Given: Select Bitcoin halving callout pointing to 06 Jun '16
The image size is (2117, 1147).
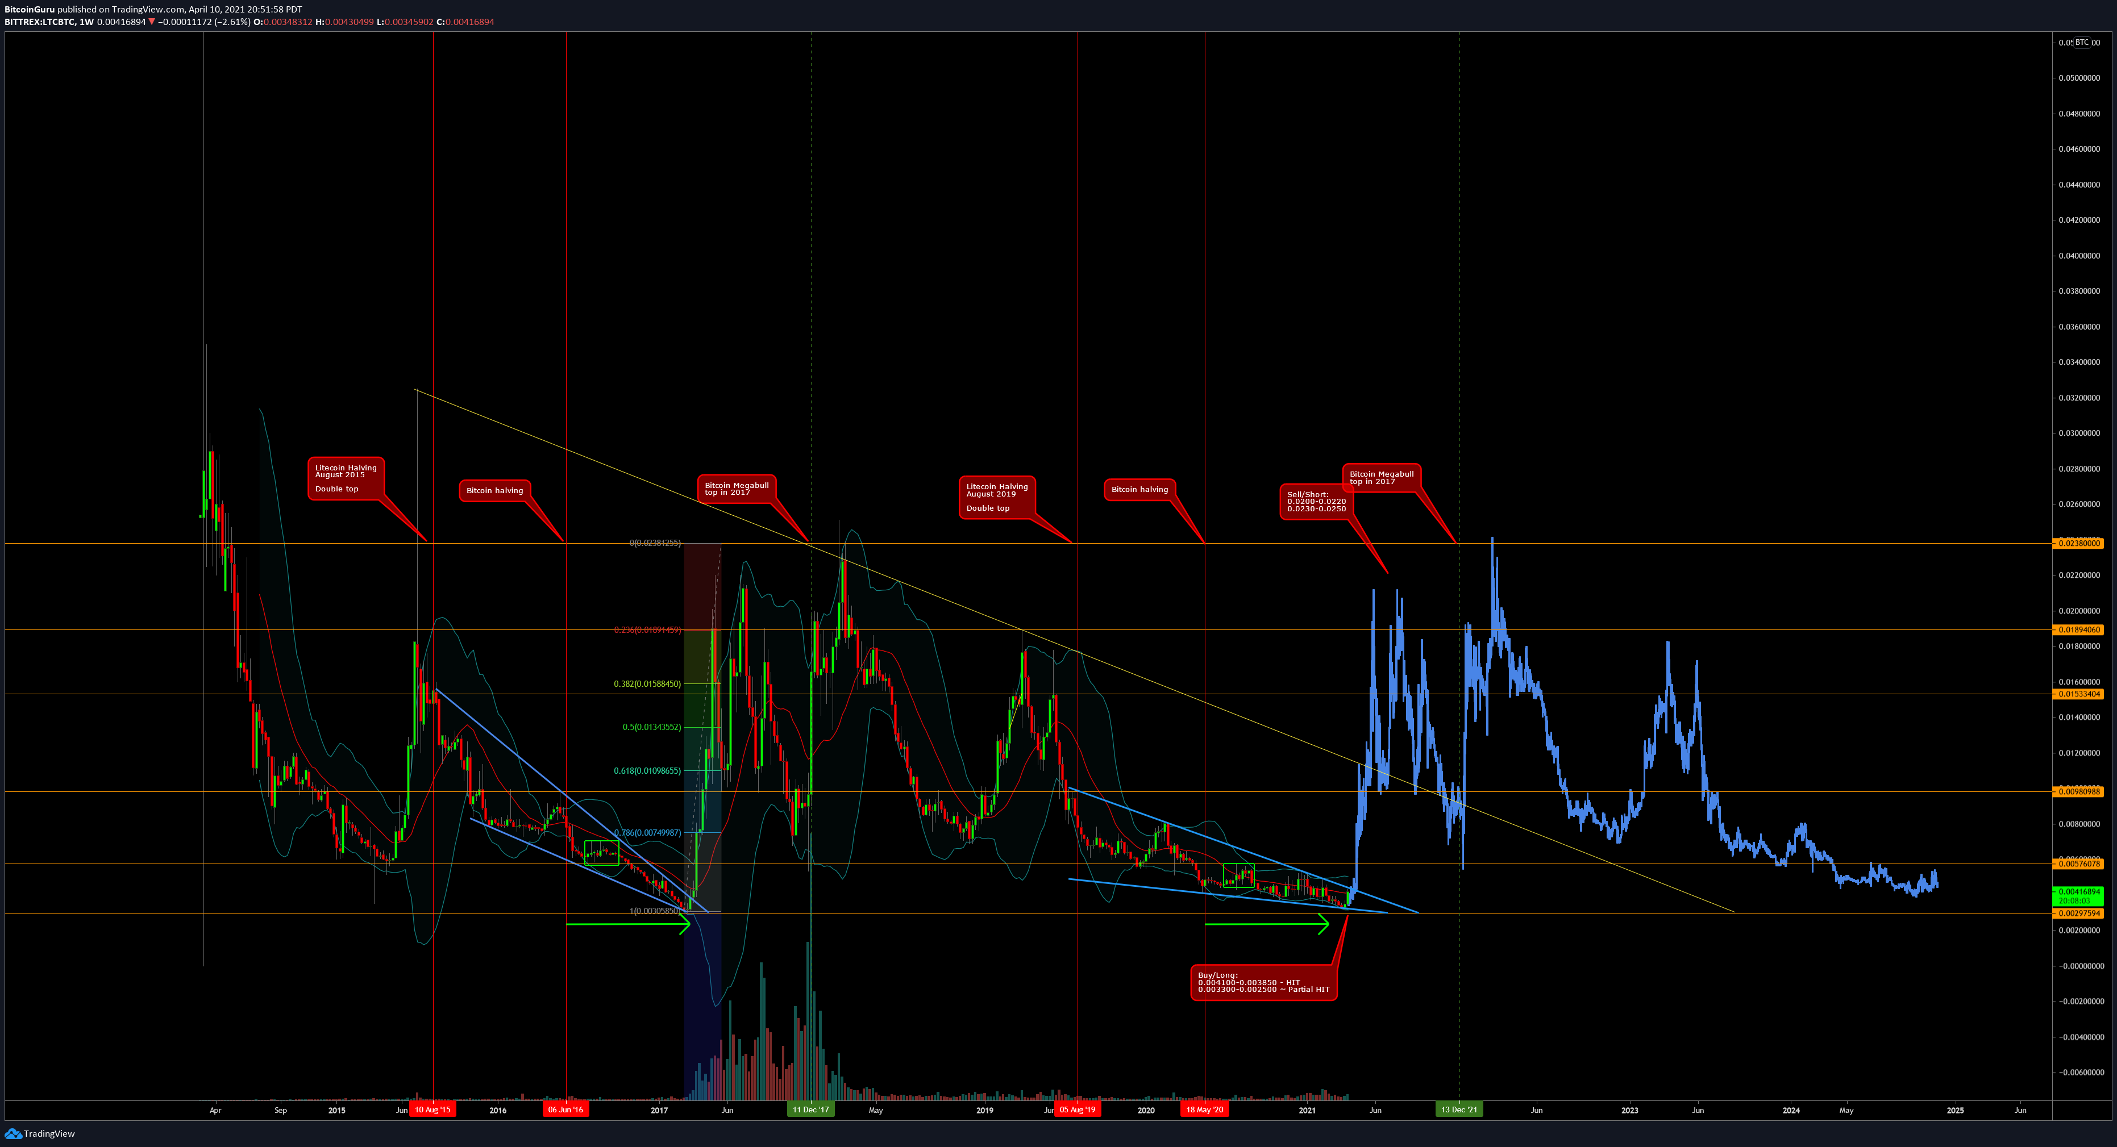Looking at the screenshot, I should click(x=495, y=490).
